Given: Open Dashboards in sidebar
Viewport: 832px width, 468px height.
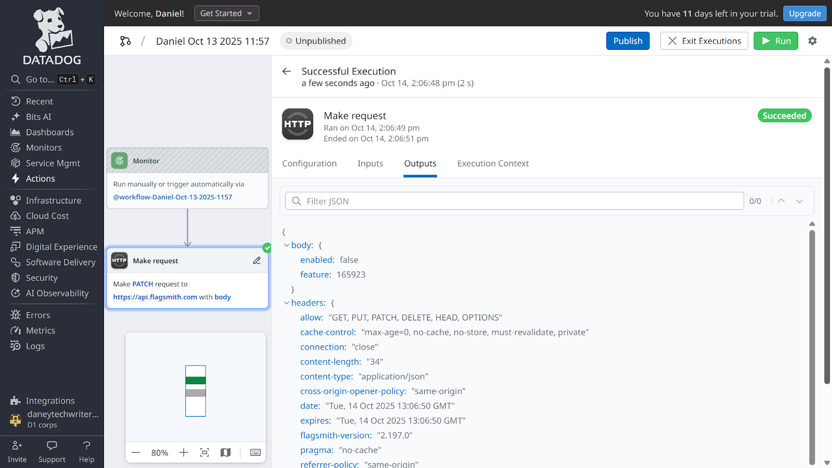Looking at the screenshot, I should 50,132.
